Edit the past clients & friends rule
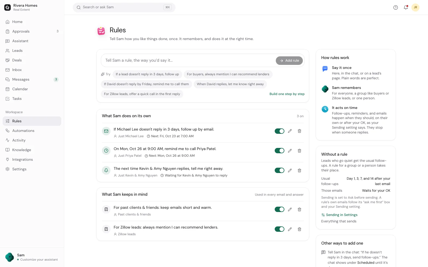Image resolution: width=428 pixels, height=267 pixels. coord(290,210)
